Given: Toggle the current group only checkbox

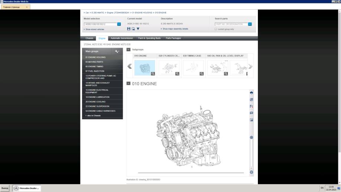Looking at the screenshot, I should (216, 29).
